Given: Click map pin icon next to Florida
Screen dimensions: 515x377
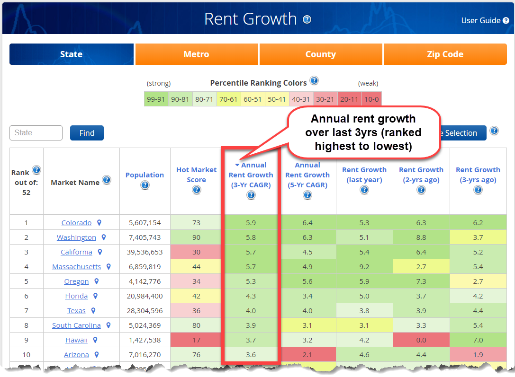Looking at the screenshot, I should [x=95, y=296].
